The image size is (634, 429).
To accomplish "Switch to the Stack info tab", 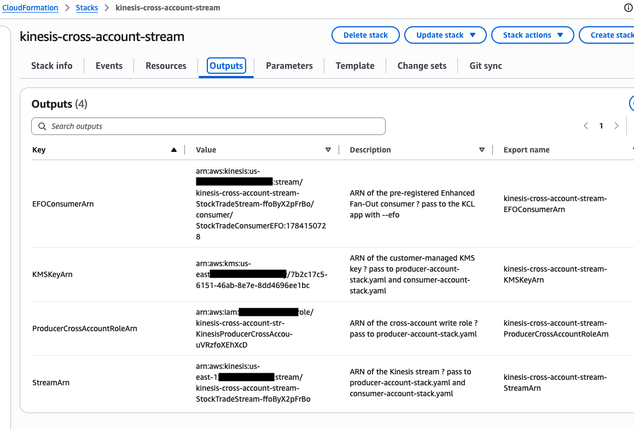I will pos(52,66).
